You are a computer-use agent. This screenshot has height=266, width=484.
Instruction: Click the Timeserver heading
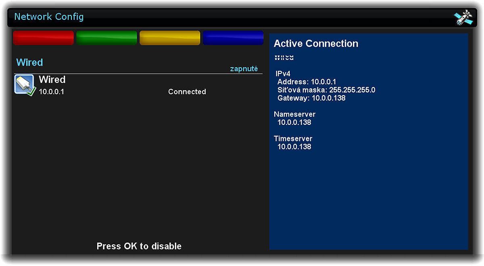pos(293,138)
